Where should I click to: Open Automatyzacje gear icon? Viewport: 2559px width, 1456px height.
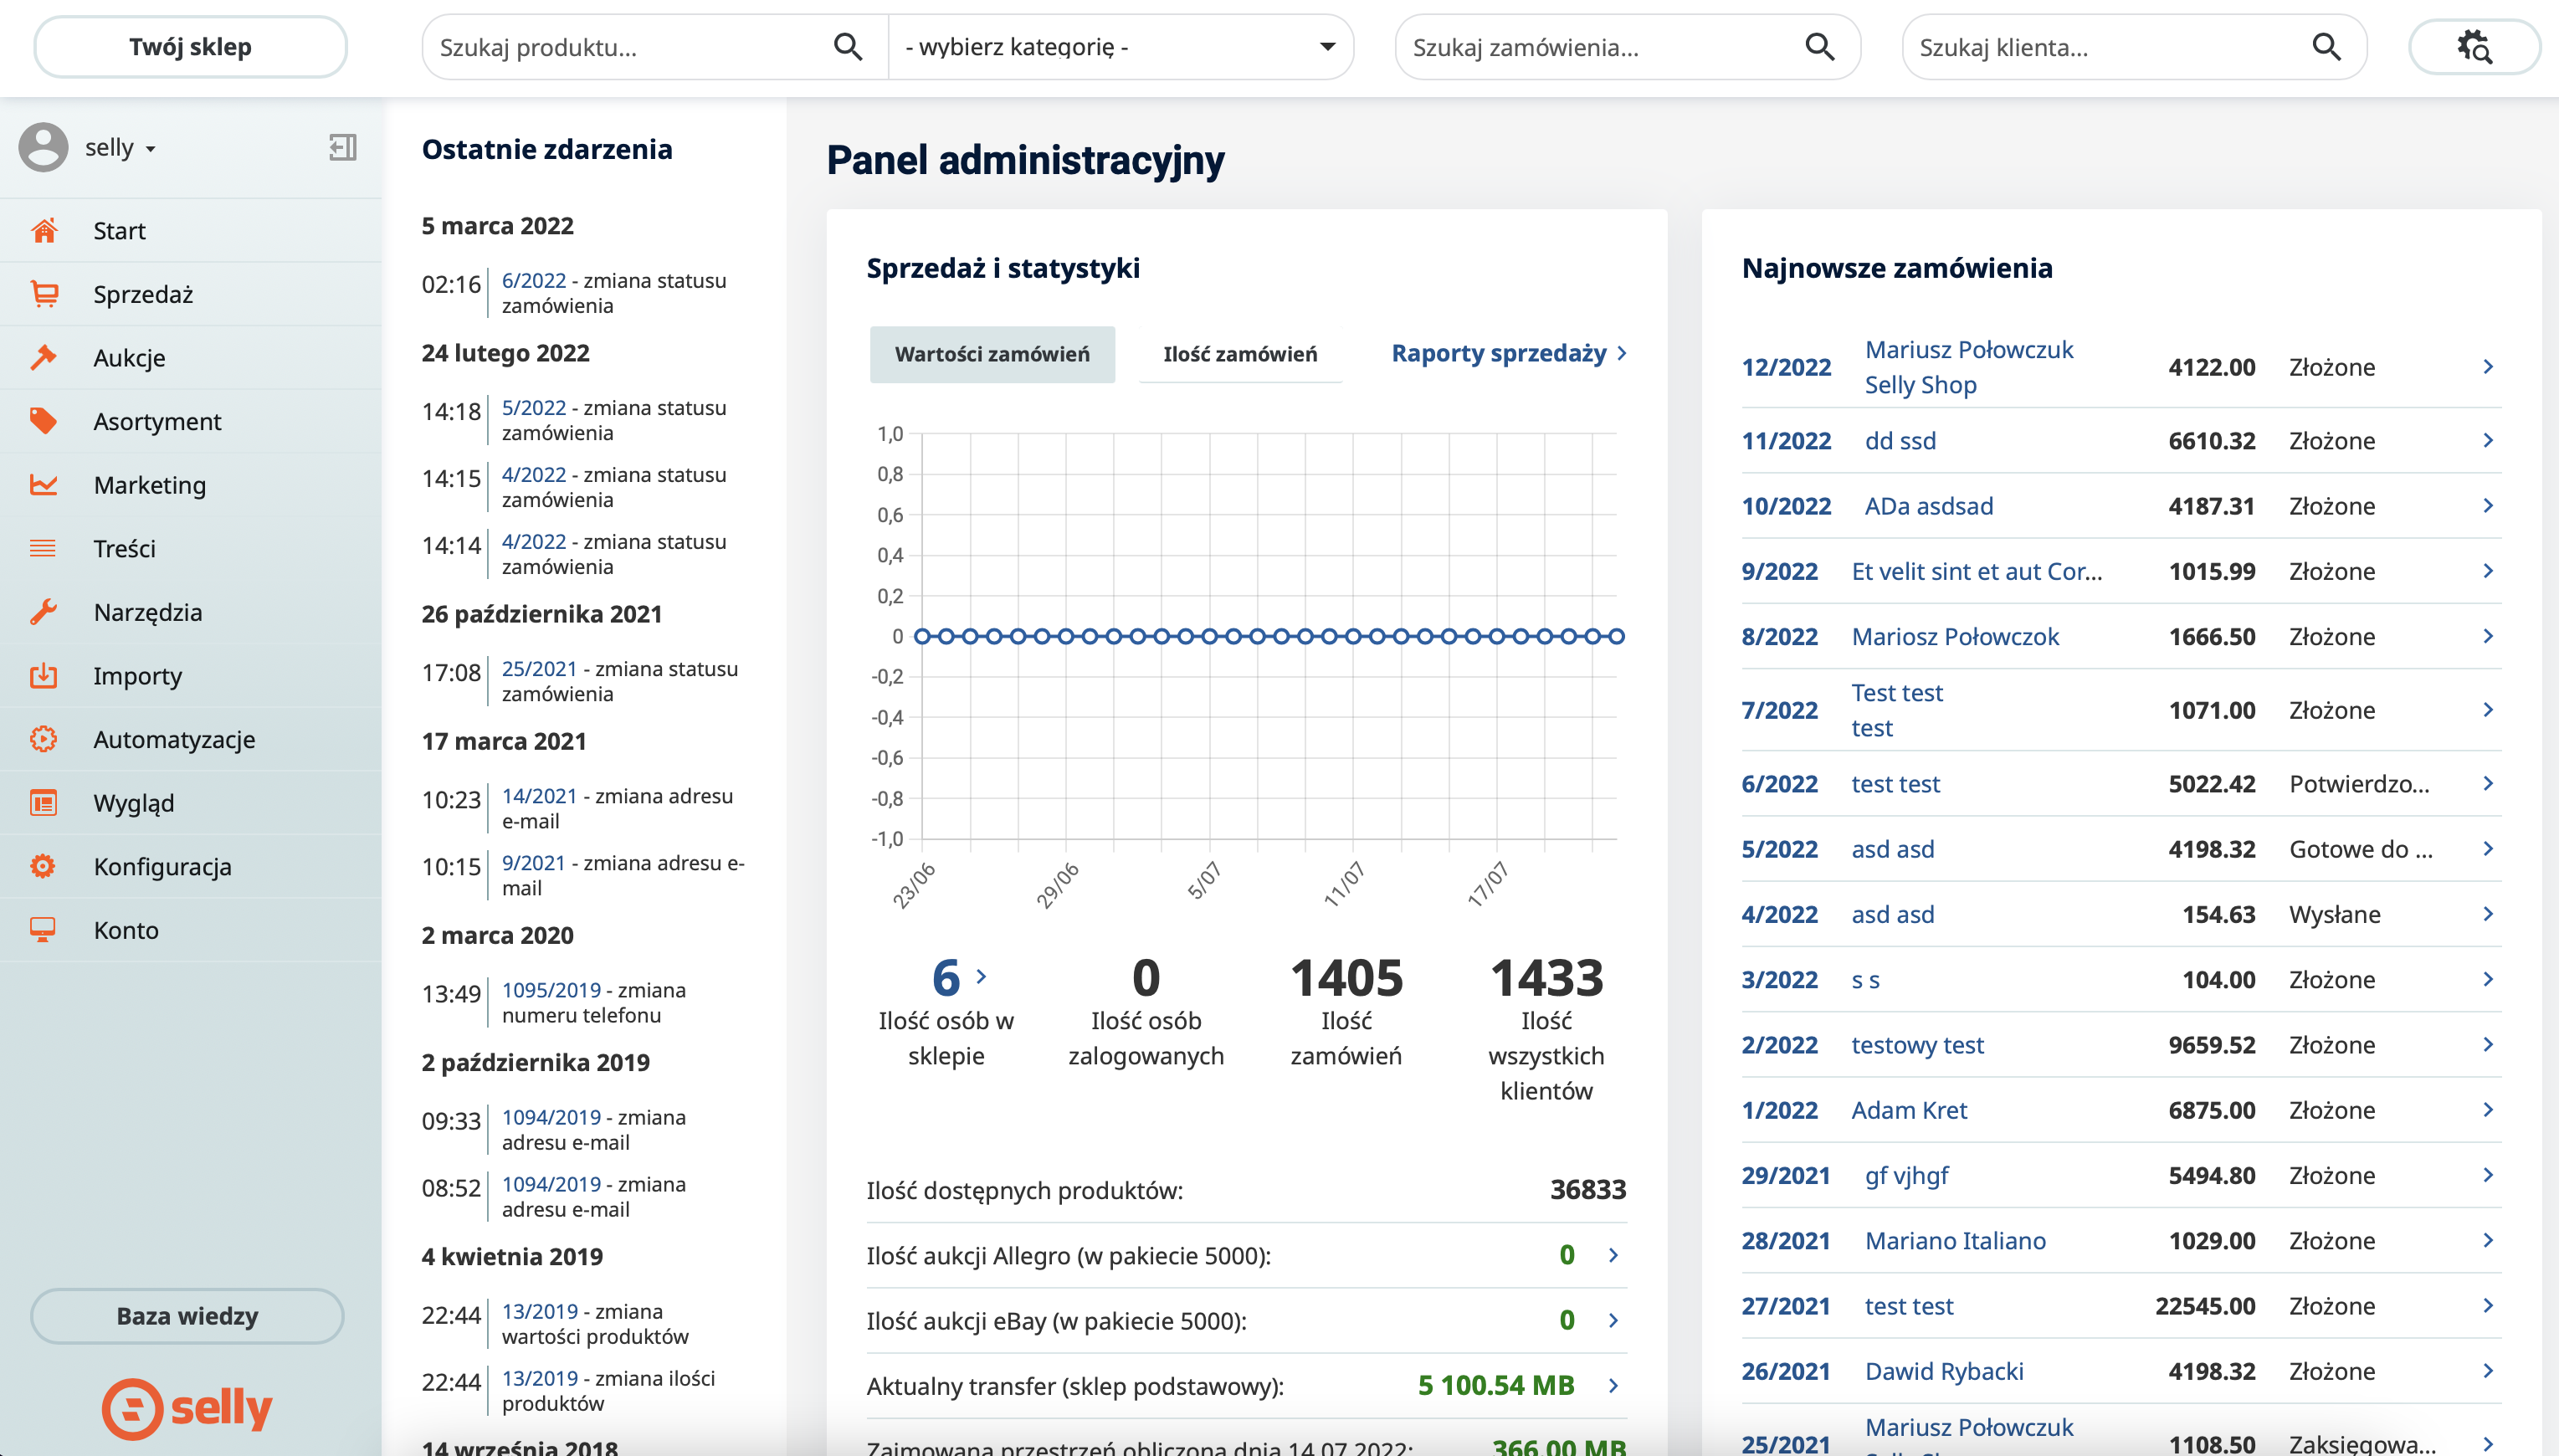tap(44, 739)
